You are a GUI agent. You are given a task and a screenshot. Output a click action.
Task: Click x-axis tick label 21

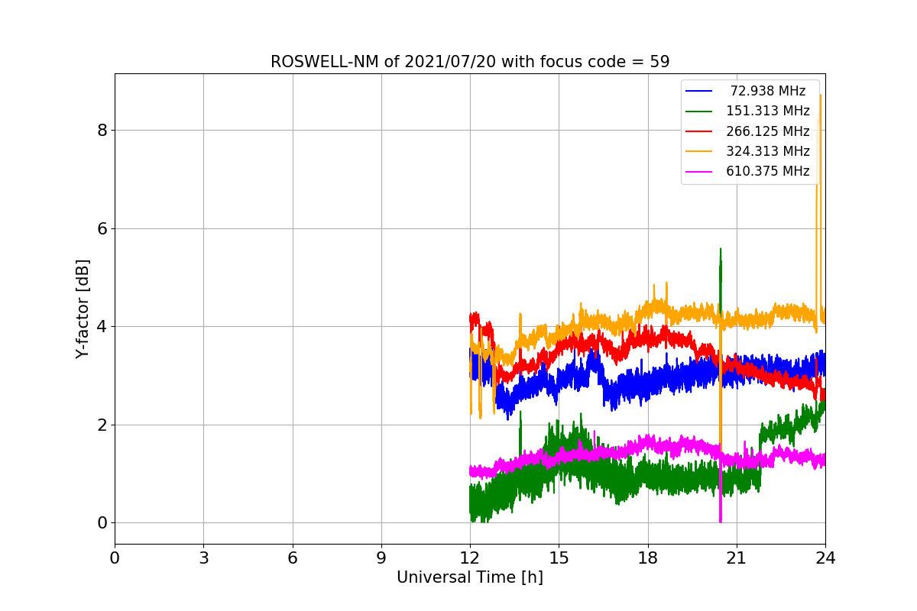point(737,558)
